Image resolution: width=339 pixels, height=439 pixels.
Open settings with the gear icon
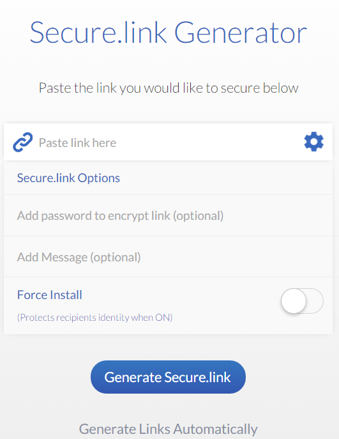314,142
